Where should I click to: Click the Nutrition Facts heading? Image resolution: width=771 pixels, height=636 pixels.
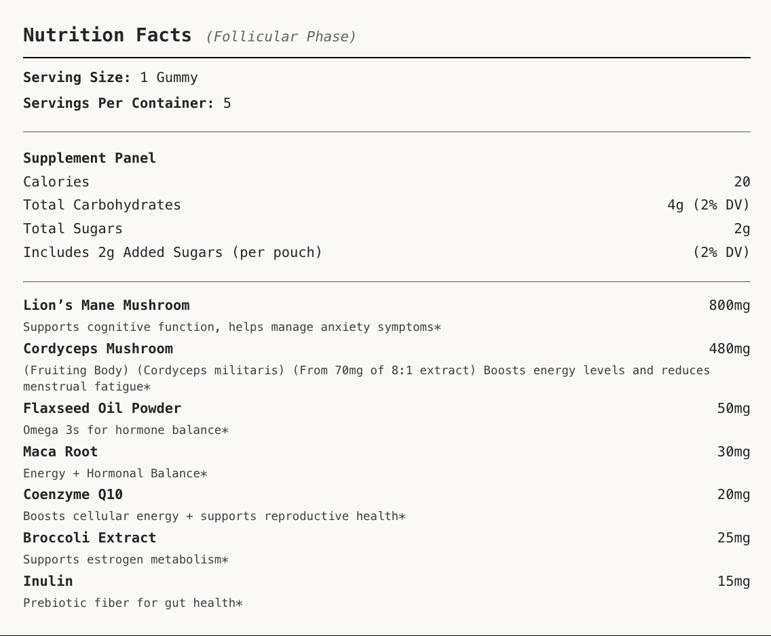107,35
